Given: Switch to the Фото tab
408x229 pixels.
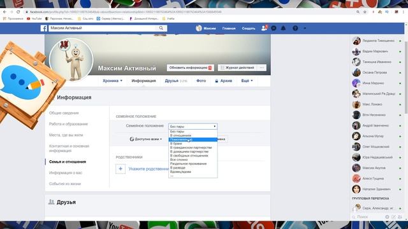Looking at the screenshot, I should [201, 81].
